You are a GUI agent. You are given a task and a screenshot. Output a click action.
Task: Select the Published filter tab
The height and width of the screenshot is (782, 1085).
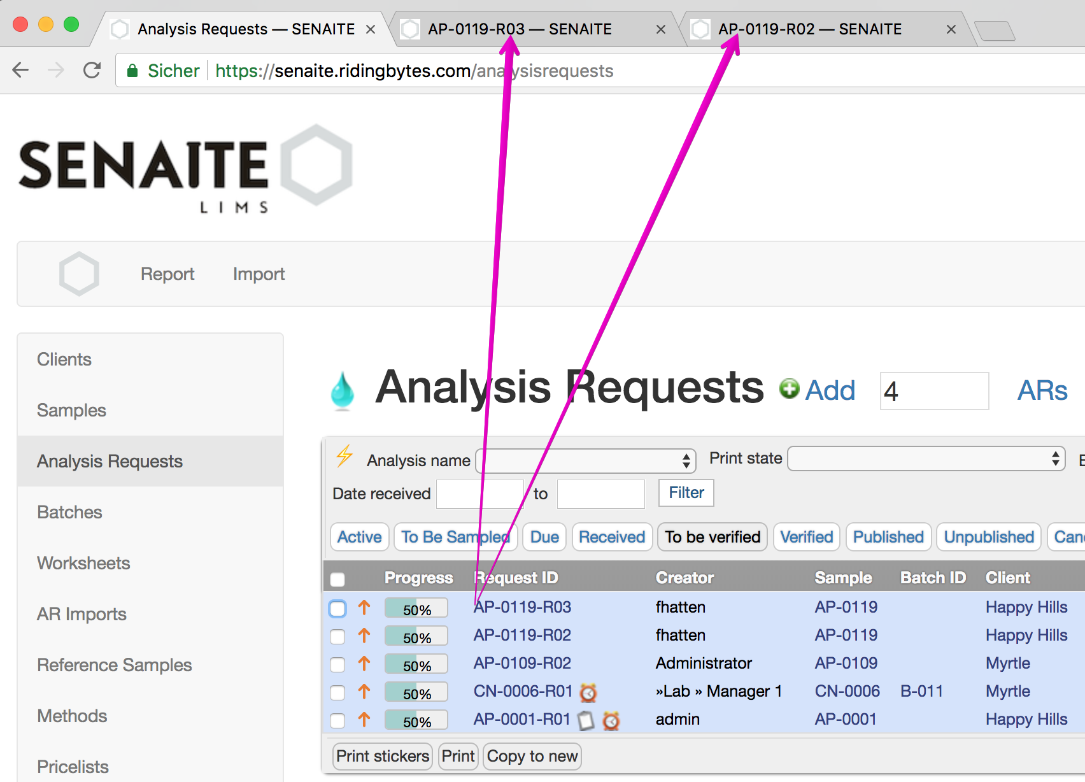[888, 537]
